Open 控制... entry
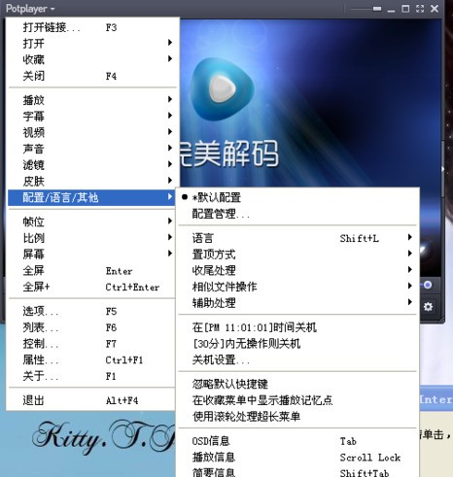The image size is (453, 477). pos(91,344)
